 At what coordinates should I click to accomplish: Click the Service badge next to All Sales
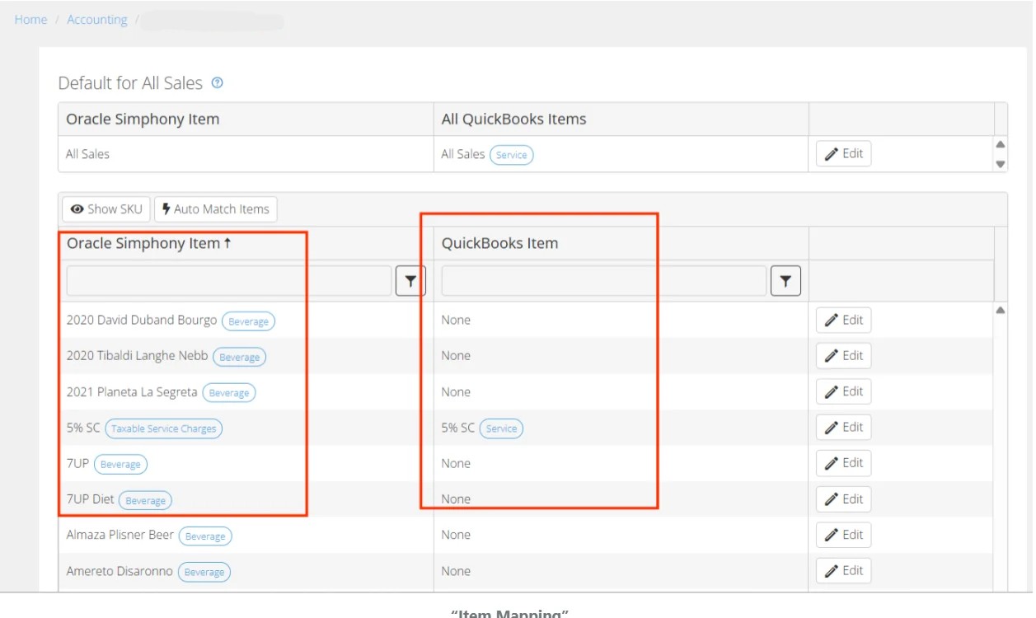(512, 154)
